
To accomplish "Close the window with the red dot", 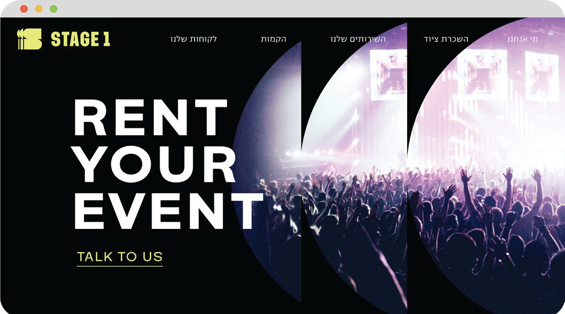I will pyautogui.click(x=24, y=9).
